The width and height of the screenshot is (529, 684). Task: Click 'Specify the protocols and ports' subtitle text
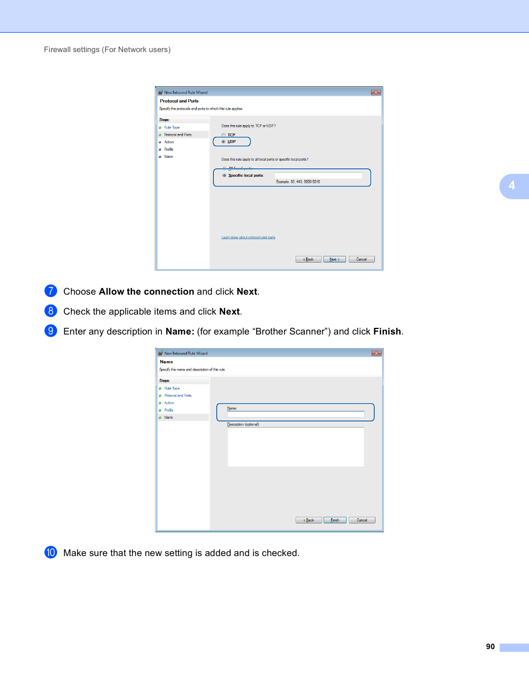tap(201, 109)
